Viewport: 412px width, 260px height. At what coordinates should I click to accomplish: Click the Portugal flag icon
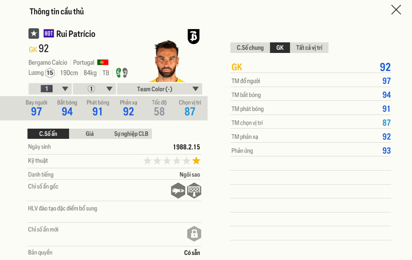(103, 62)
